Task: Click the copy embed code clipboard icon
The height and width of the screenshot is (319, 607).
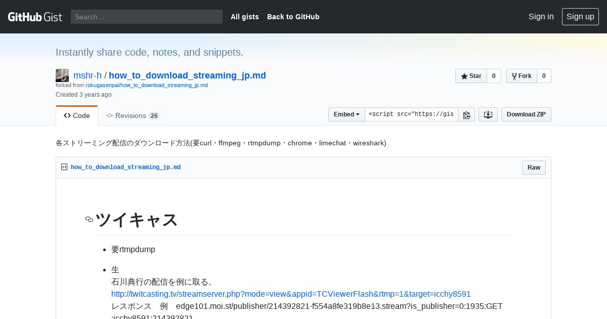Action: click(x=466, y=114)
